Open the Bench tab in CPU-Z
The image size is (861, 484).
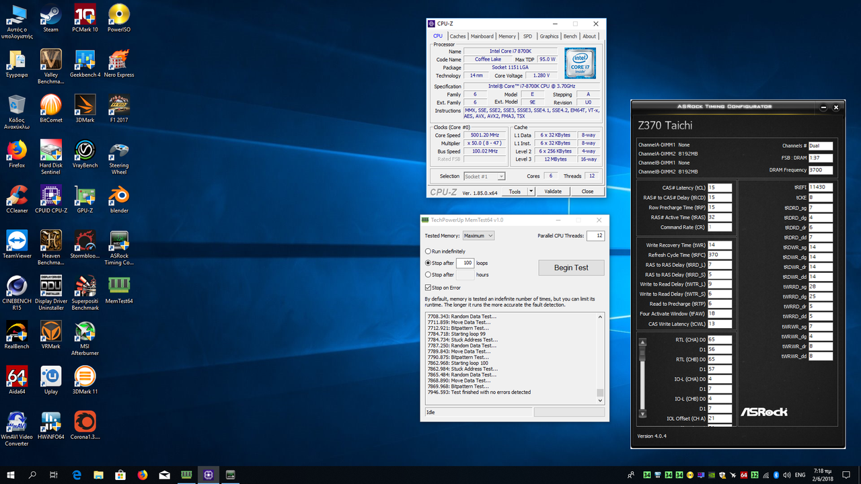(570, 36)
